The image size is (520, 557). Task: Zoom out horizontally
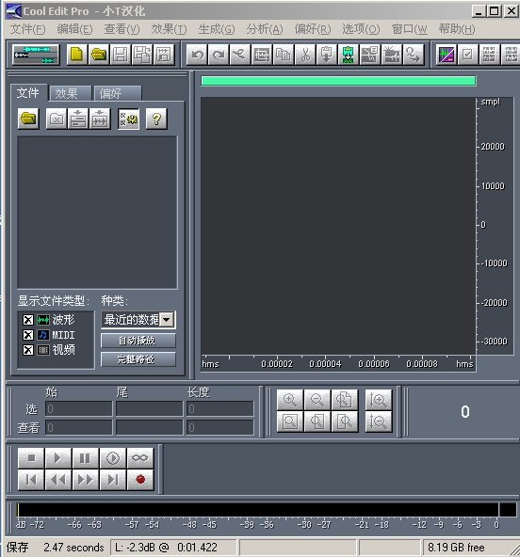click(317, 400)
